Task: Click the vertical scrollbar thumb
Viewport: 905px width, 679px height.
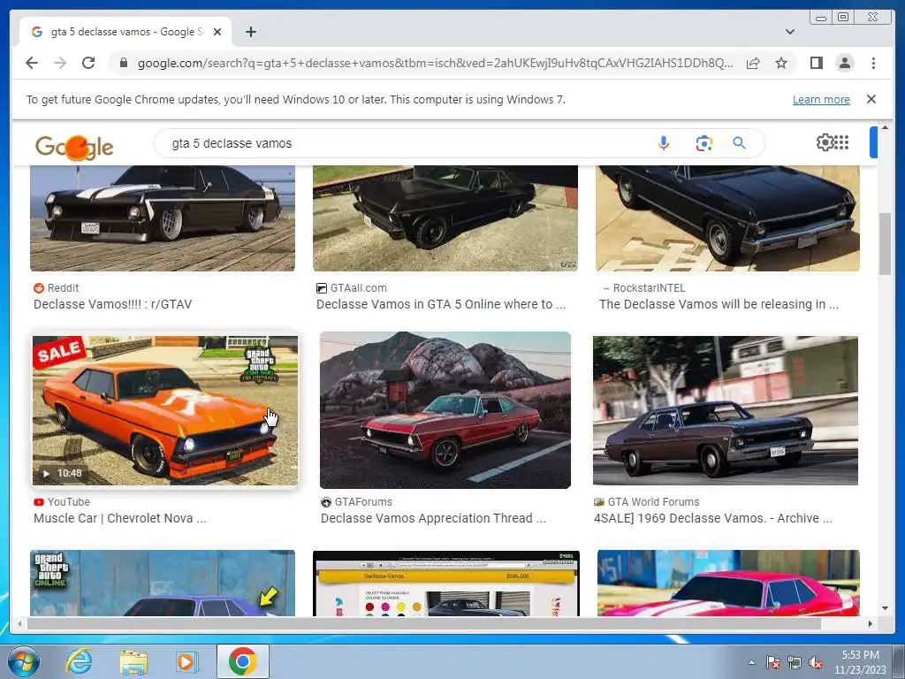Action: 885,244
